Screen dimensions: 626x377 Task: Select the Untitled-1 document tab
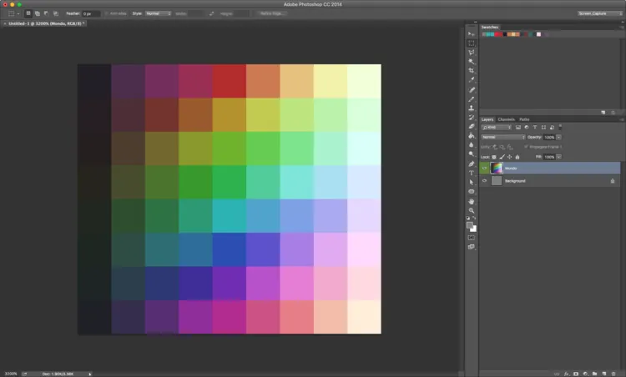pos(45,23)
